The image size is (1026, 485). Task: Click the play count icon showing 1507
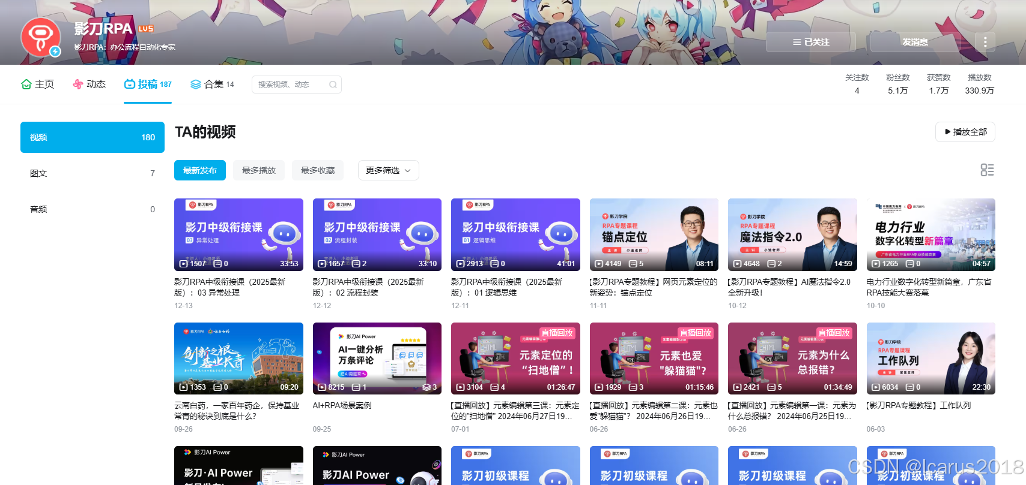[184, 264]
